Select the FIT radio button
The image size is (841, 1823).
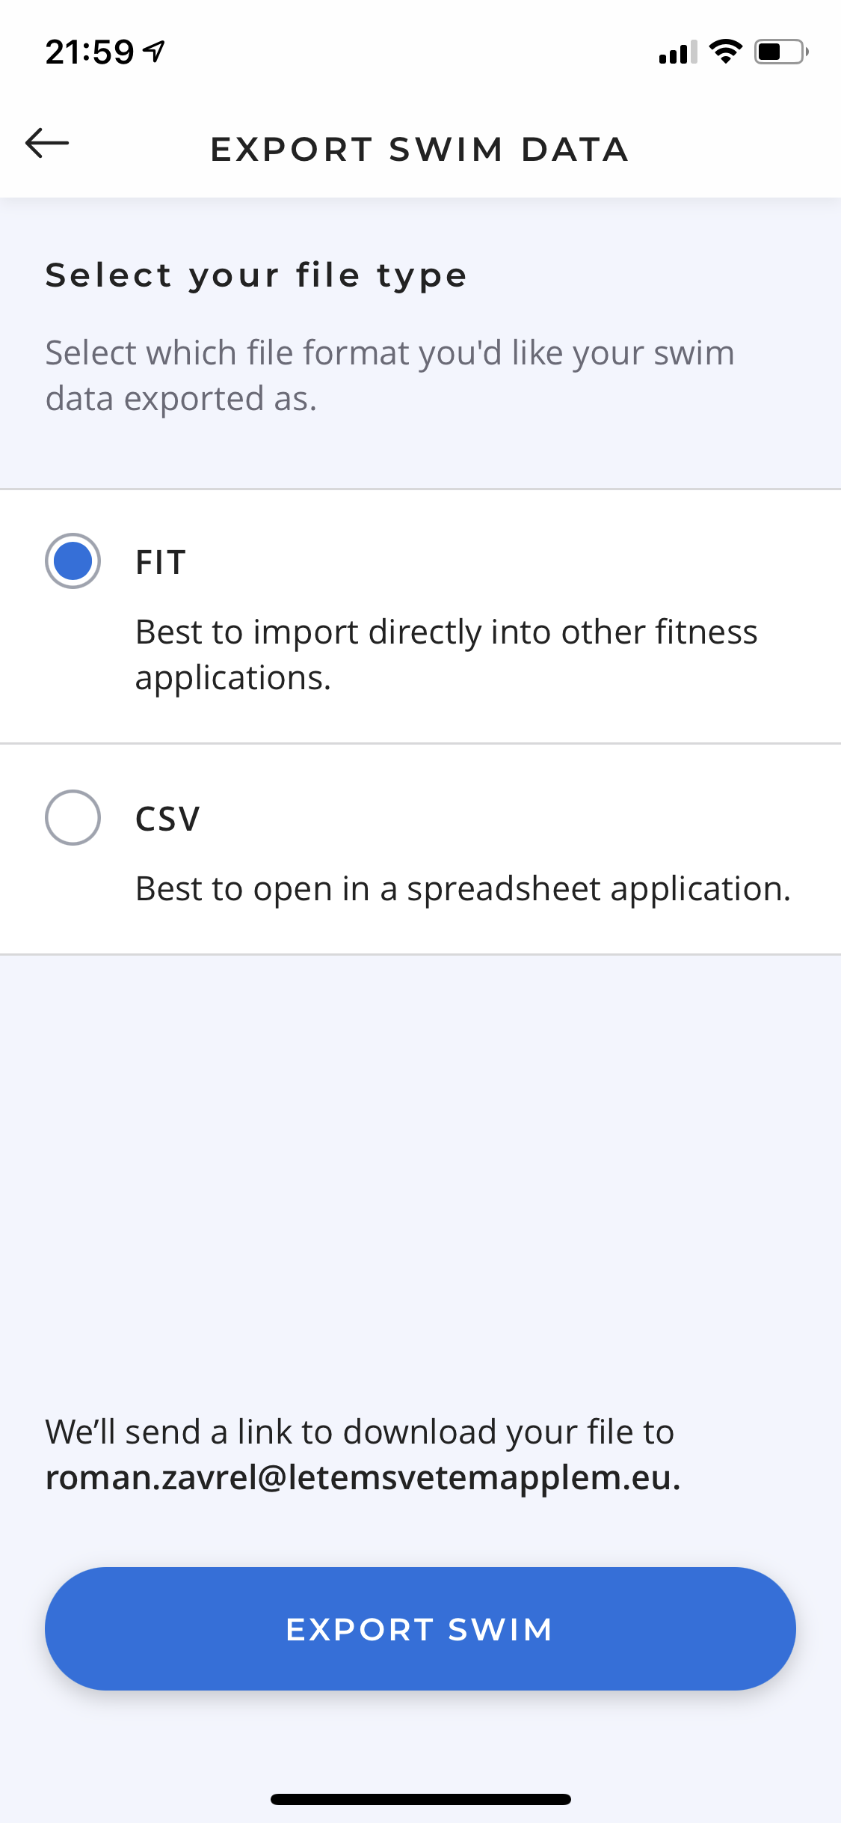pos(73,561)
